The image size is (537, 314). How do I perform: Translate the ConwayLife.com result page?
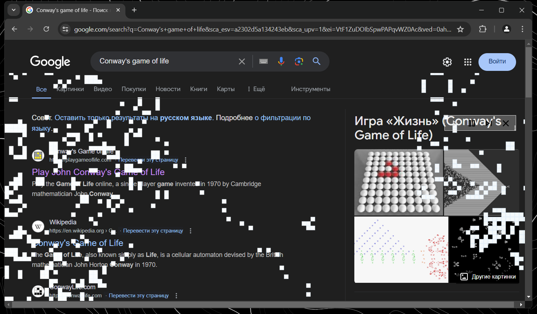pyautogui.click(x=139, y=296)
